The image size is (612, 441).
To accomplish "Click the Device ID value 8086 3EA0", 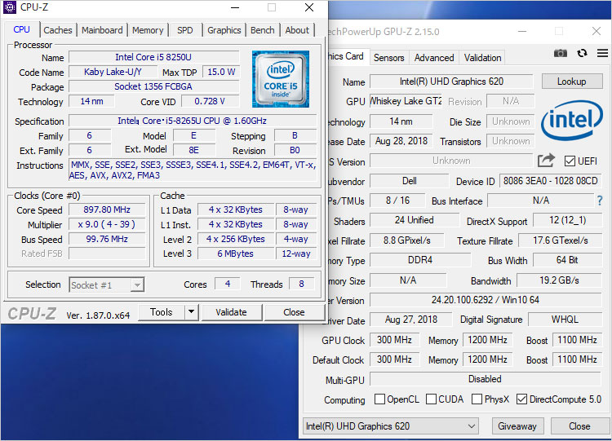I will (550, 181).
